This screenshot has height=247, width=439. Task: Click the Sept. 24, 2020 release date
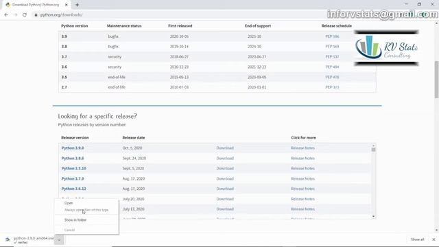(134, 158)
